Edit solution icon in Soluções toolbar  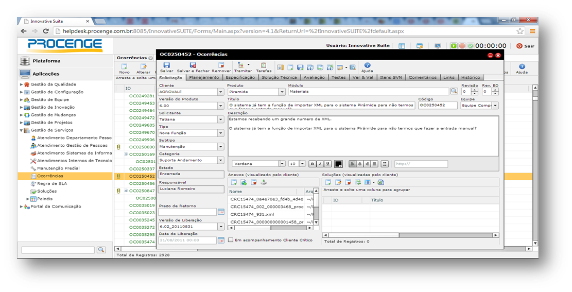point(338,182)
